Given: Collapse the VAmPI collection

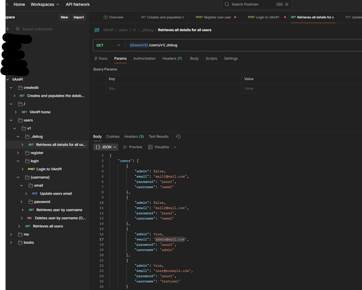Looking at the screenshot, I should pyautogui.click(x=8, y=80).
